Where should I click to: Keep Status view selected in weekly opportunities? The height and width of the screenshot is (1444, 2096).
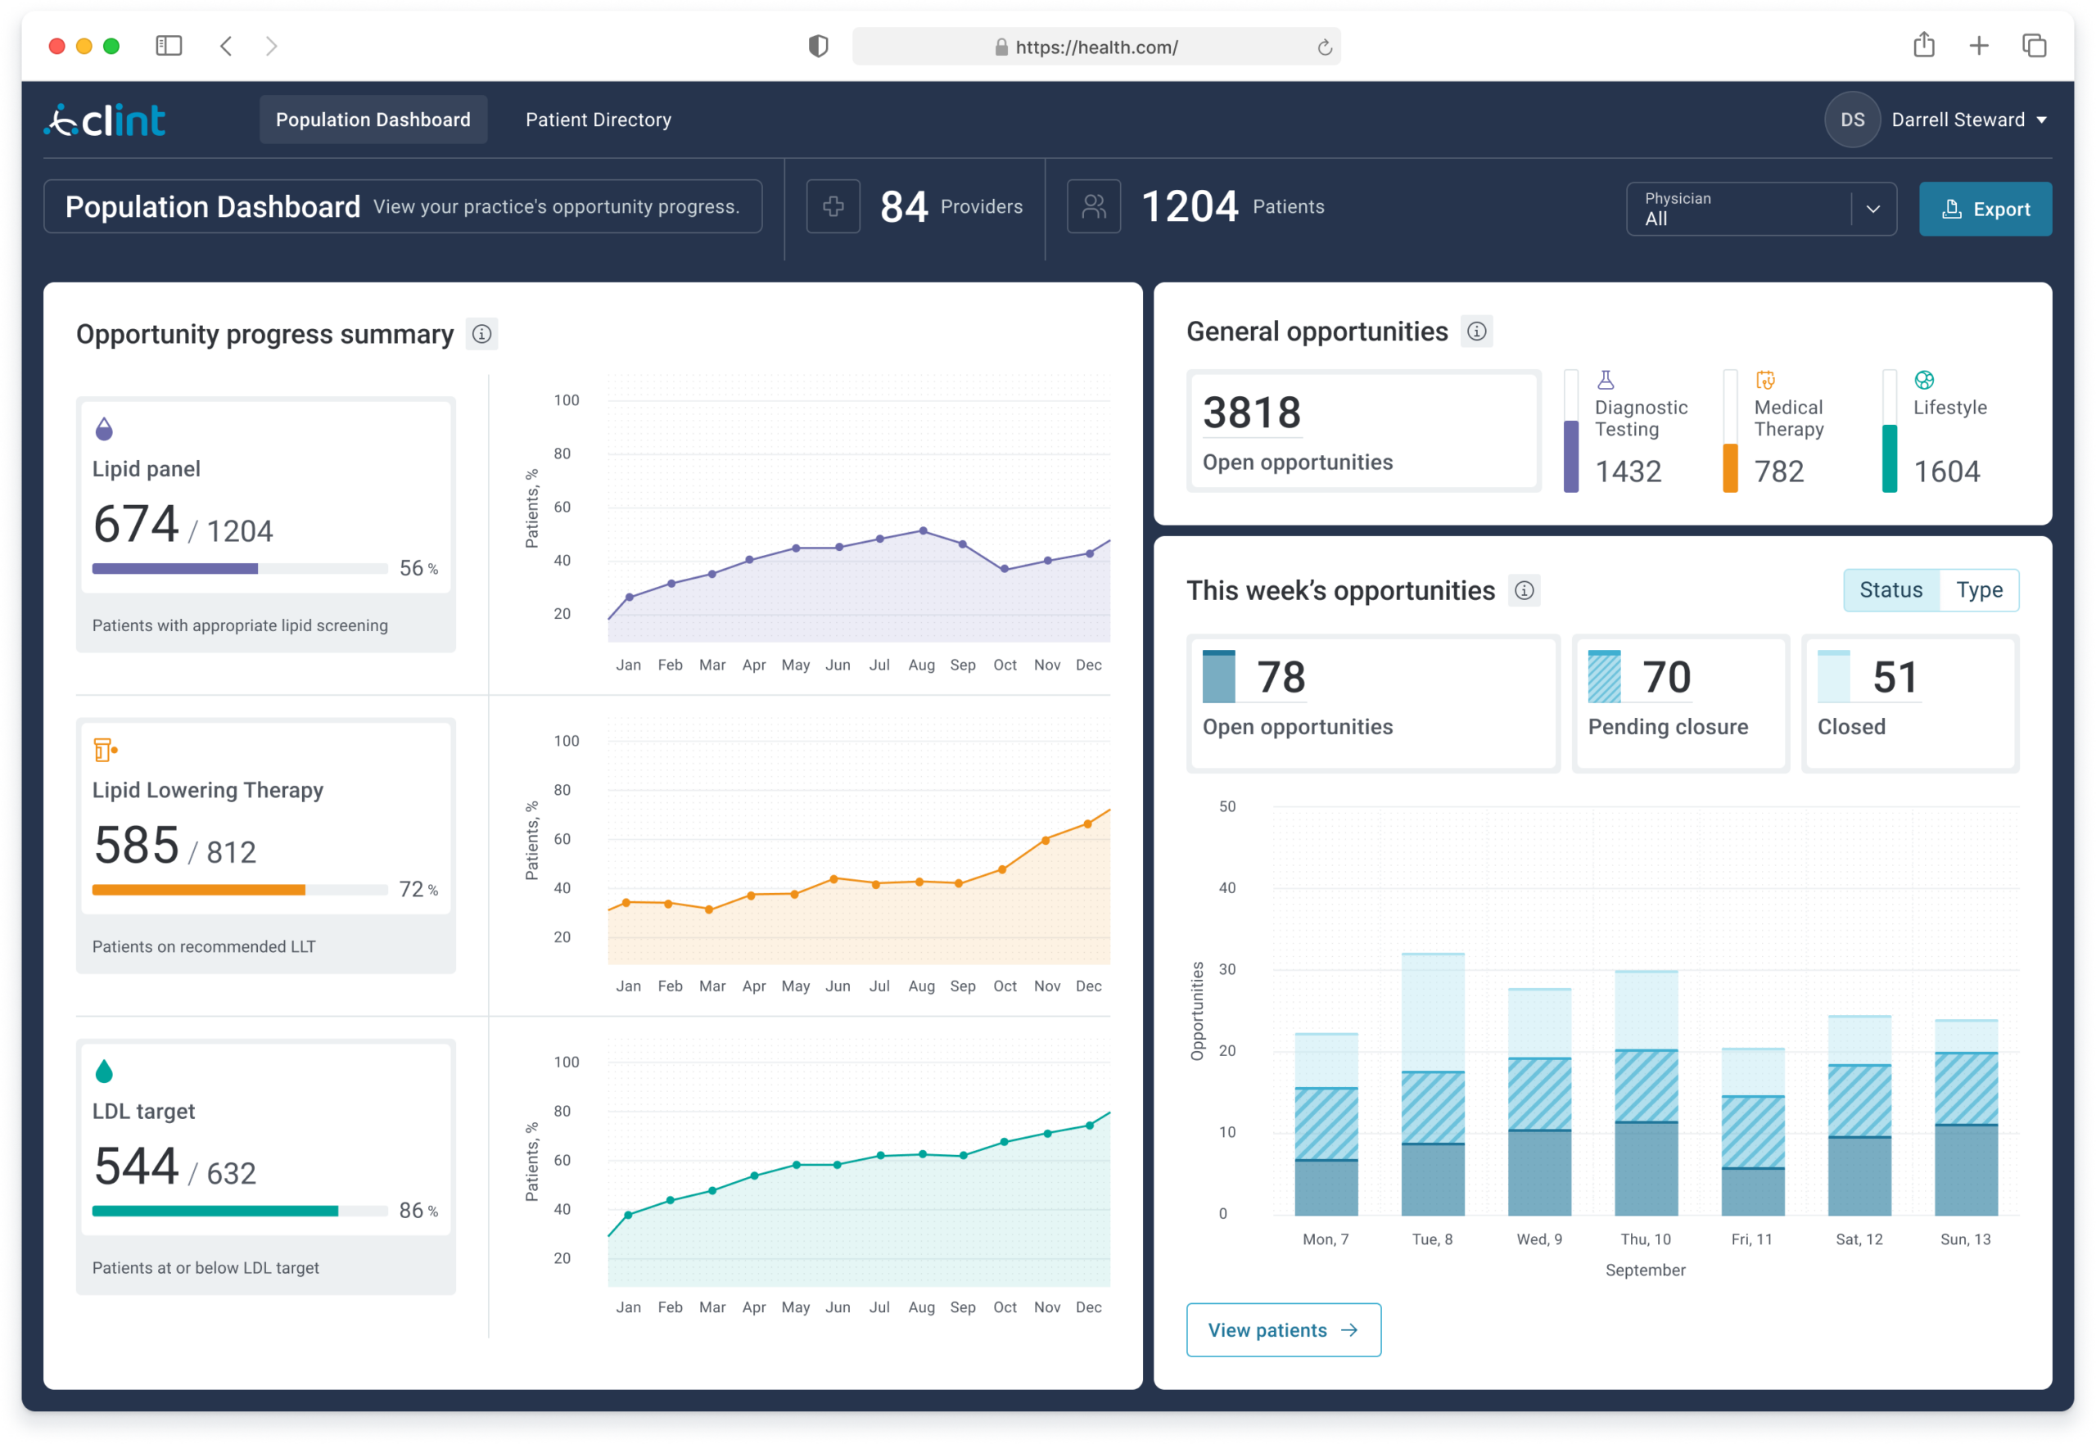click(x=1890, y=590)
